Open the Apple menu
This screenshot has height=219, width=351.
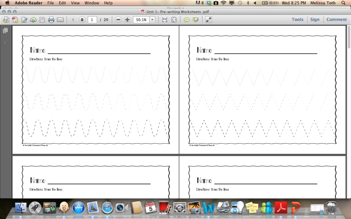(7, 3)
